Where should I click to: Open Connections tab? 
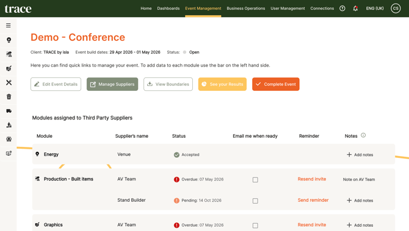tap(322, 9)
